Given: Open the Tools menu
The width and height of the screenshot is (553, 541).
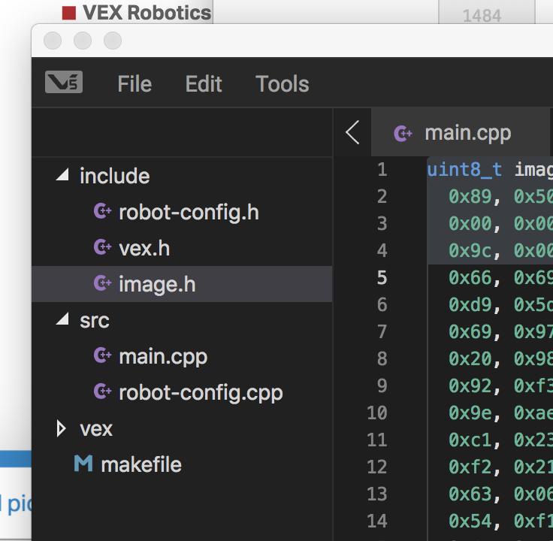Looking at the screenshot, I should [x=282, y=84].
